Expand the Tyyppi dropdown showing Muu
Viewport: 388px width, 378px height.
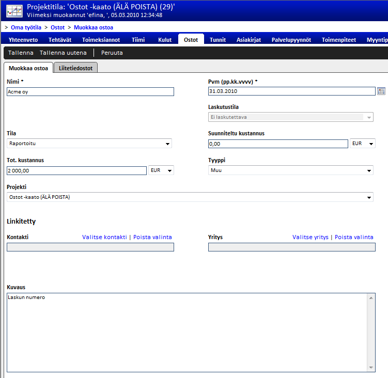(x=291, y=170)
